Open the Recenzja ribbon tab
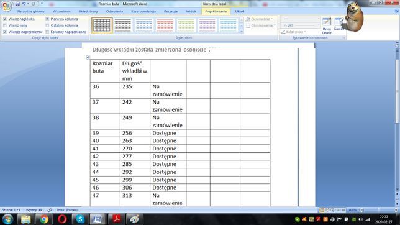 (171, 11)
